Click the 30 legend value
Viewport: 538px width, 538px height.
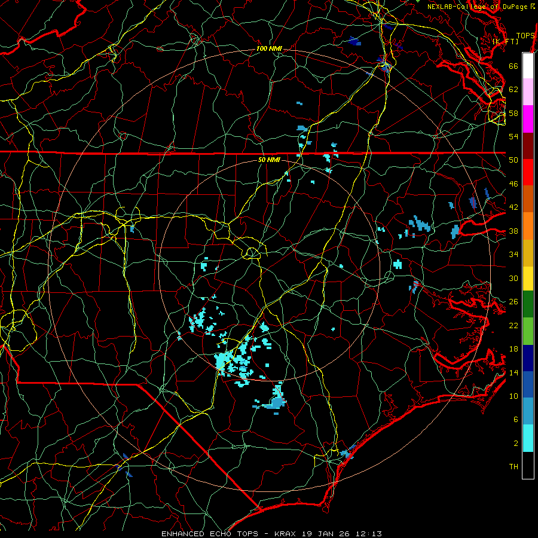[513, 278]
